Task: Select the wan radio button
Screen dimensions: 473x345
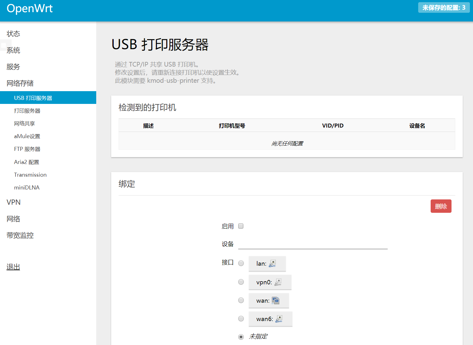Action: 241,300
